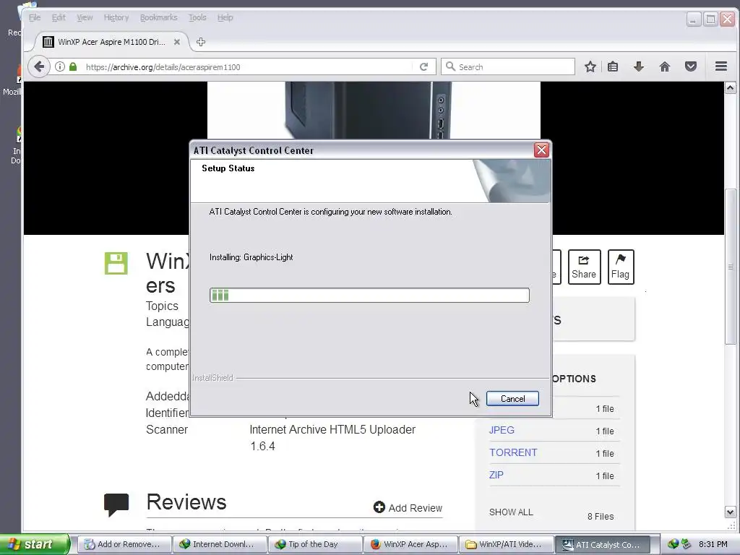Switch to WinXP/ATI Video folder taskbar item
The image size is (740, 555).
click(x=505, y=544)
